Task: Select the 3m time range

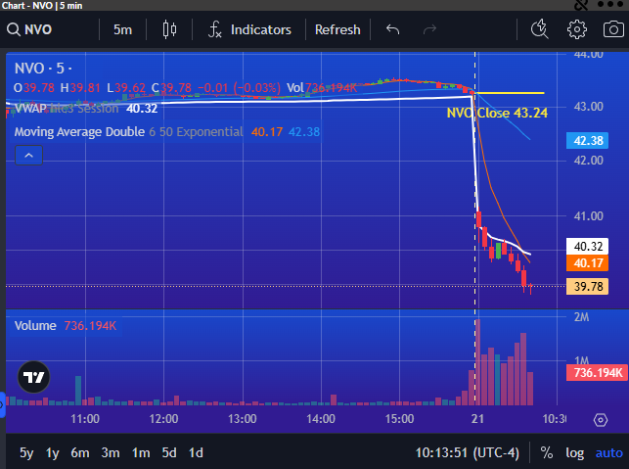Action: [111, 453]
